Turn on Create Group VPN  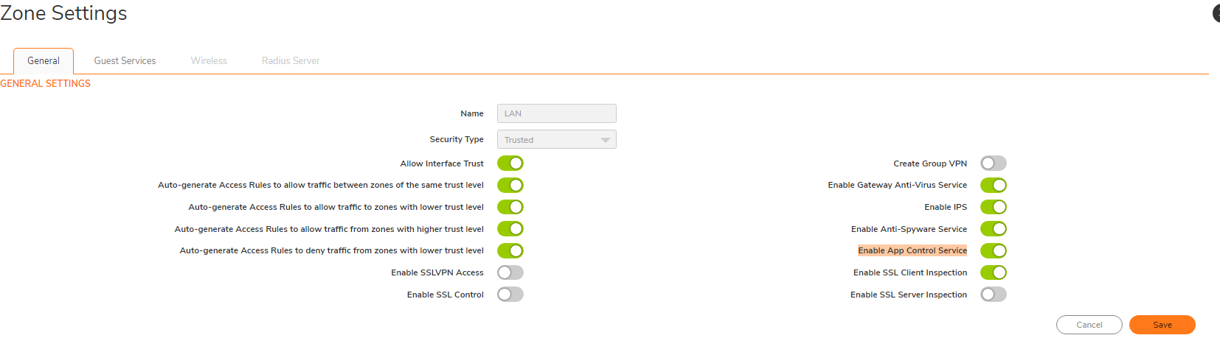coord(993,163)
